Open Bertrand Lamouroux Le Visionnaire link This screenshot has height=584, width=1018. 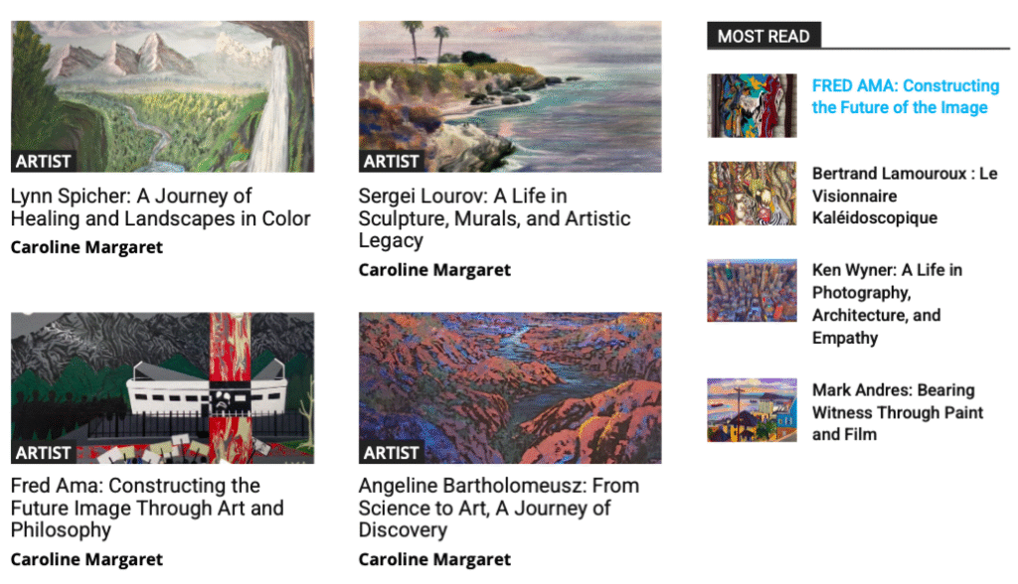[905, 196]
